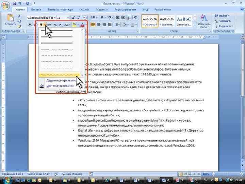Switch to the Вставка (Insert) tab
Viewport: 245px width, 184px height.
[36, 10]
